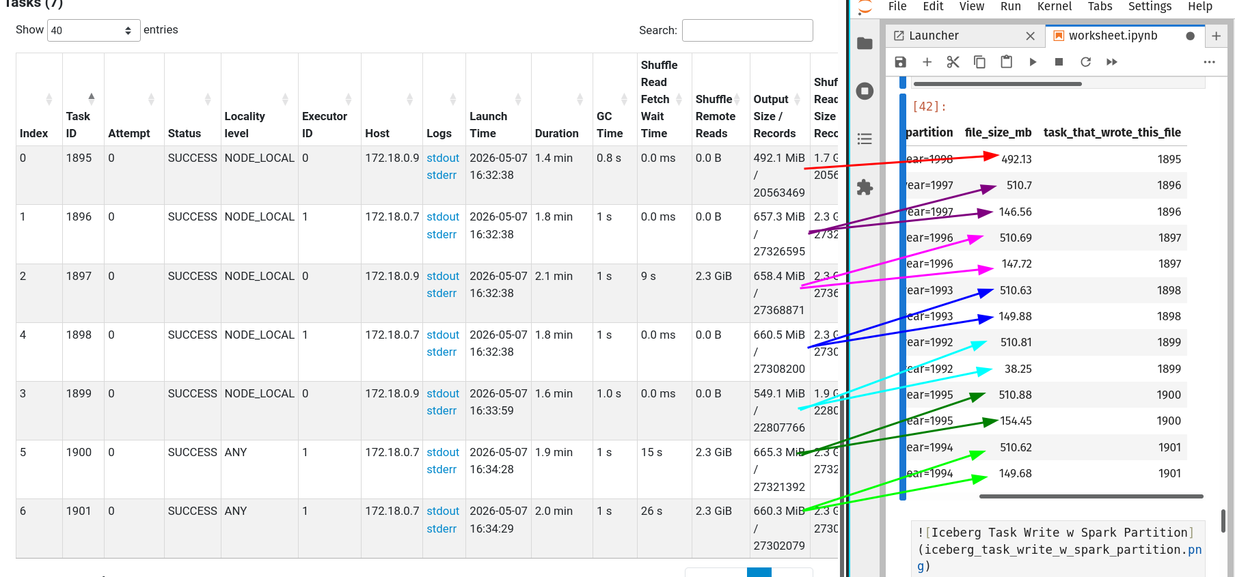This screenshot has width=1235, height=577.
Task: Open a new launcher tab with plus
Action: pos(1216,36)
